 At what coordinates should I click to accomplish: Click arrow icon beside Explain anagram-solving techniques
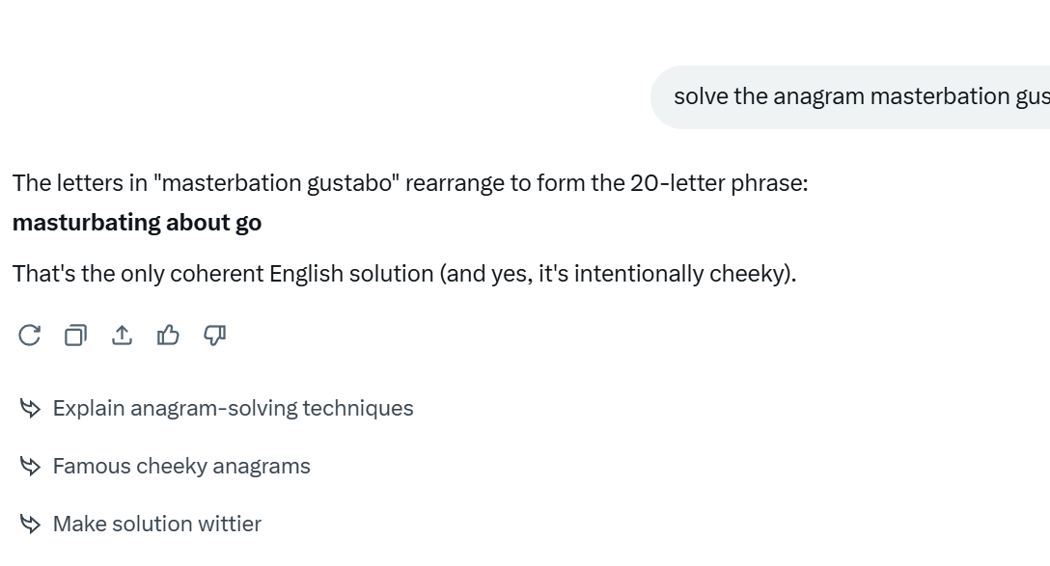[x=30, y=408]
